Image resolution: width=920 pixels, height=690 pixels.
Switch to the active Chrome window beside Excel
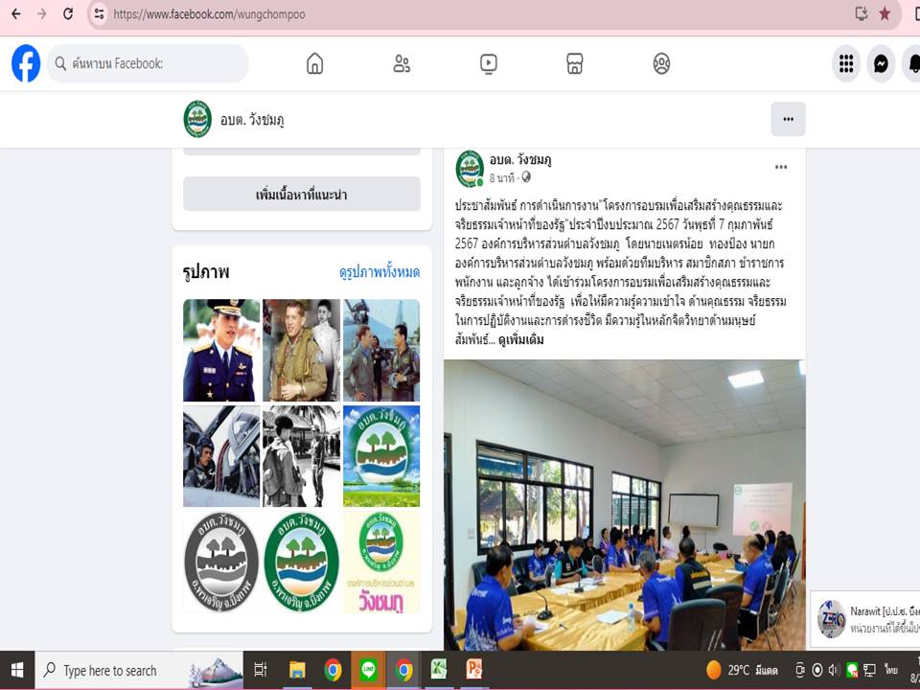pos(403,670)
